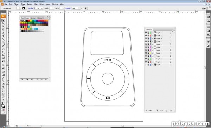The image size is (211, 128).
Task: Select the Line Segment tool
Action: [x=3, y=40]
